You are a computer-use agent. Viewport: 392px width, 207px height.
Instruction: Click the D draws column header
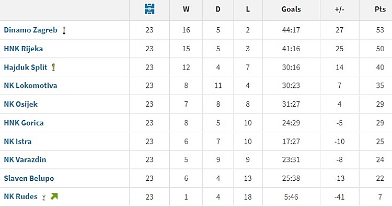click(218, 9)
